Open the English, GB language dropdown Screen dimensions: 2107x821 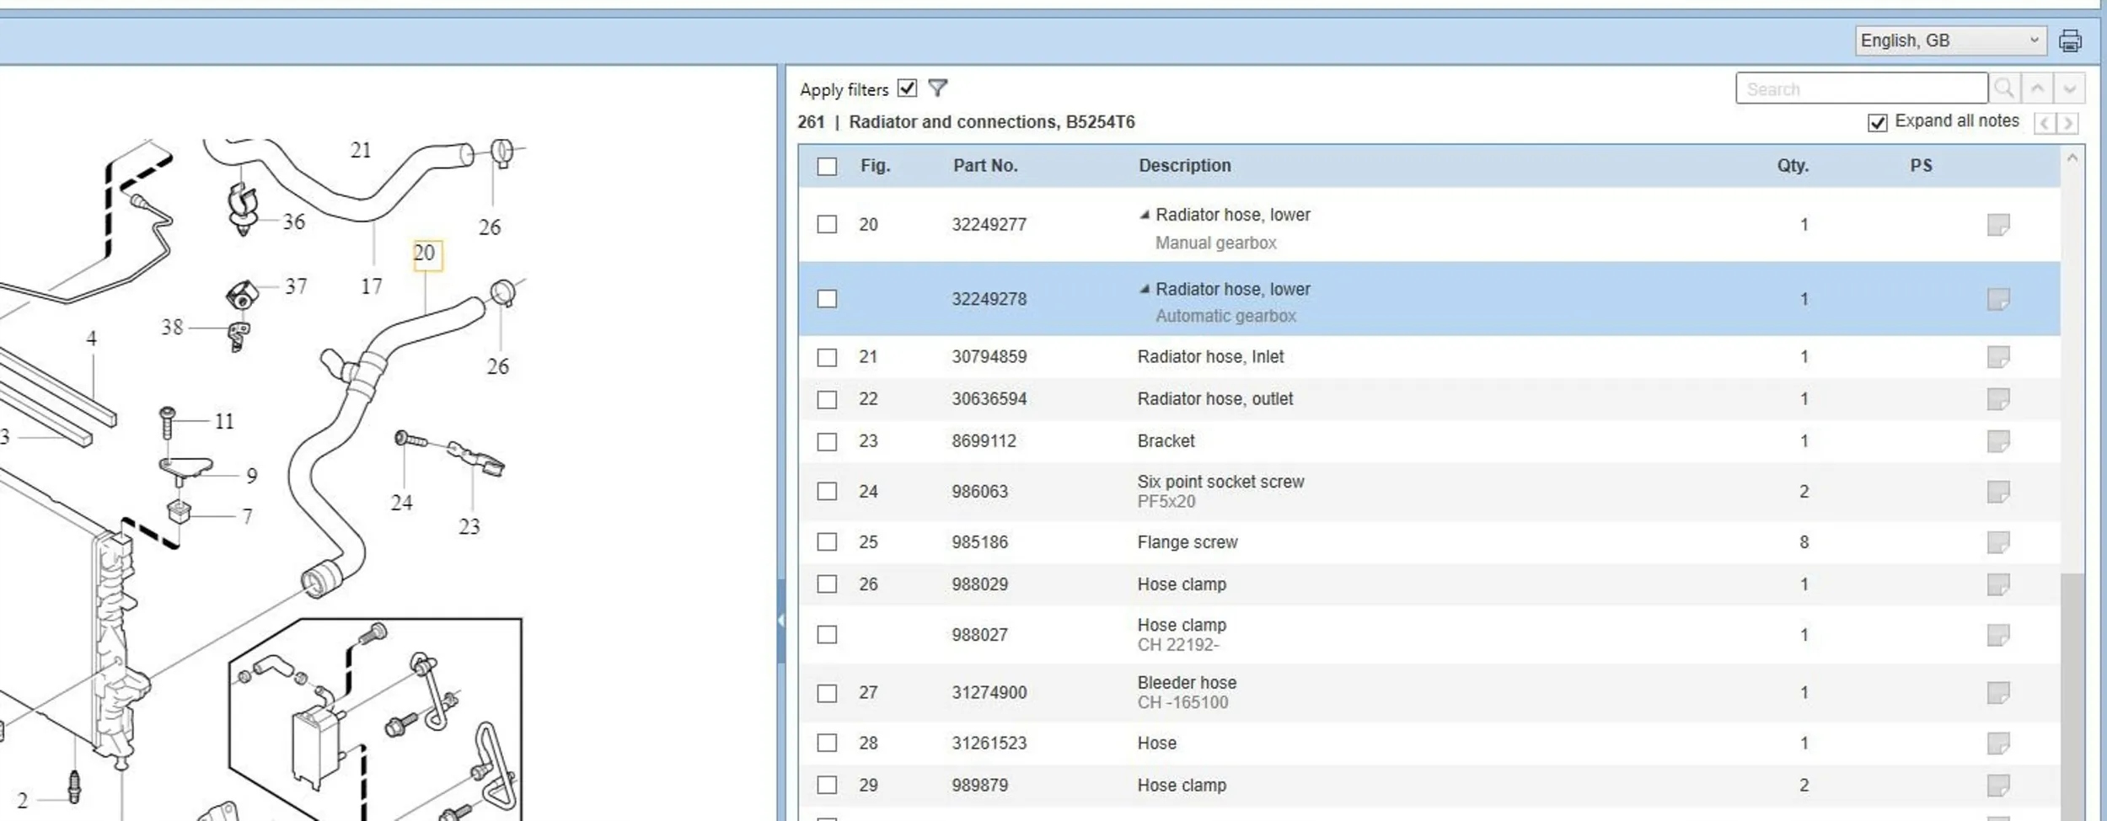point(1950,40)
